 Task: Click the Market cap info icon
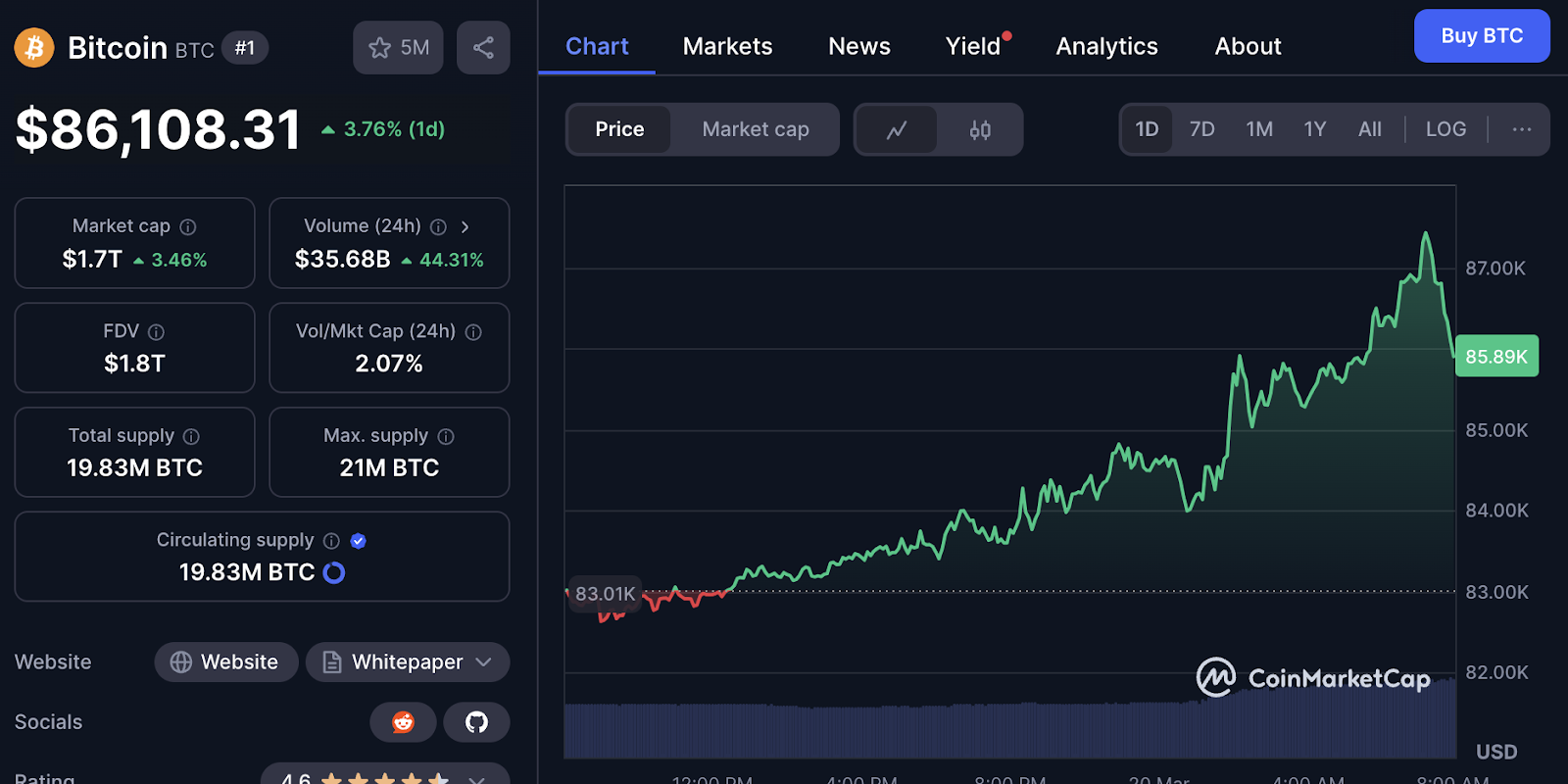coord(188,227)
